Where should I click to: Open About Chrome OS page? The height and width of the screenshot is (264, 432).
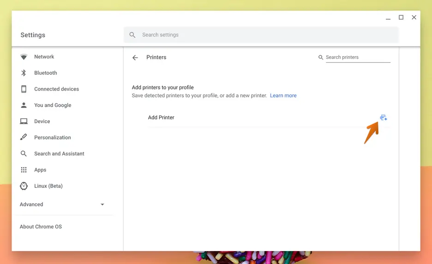click(41, 227)
